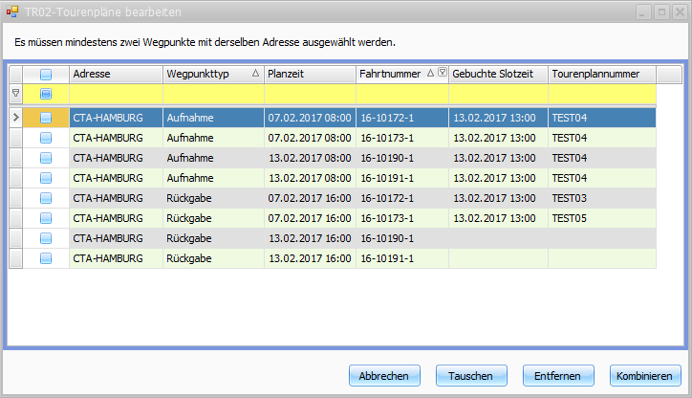Click the Tourenplannummer column header
The image size is (692, 398).
pos(601,74)
